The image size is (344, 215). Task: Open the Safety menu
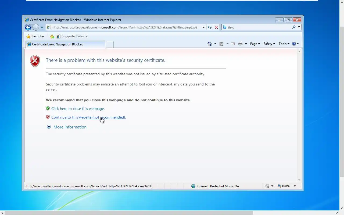tap(269, 44)
